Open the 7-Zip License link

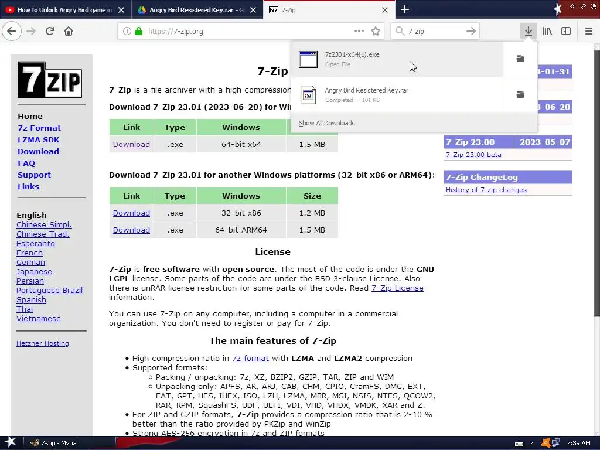click(x=397, y=288)
